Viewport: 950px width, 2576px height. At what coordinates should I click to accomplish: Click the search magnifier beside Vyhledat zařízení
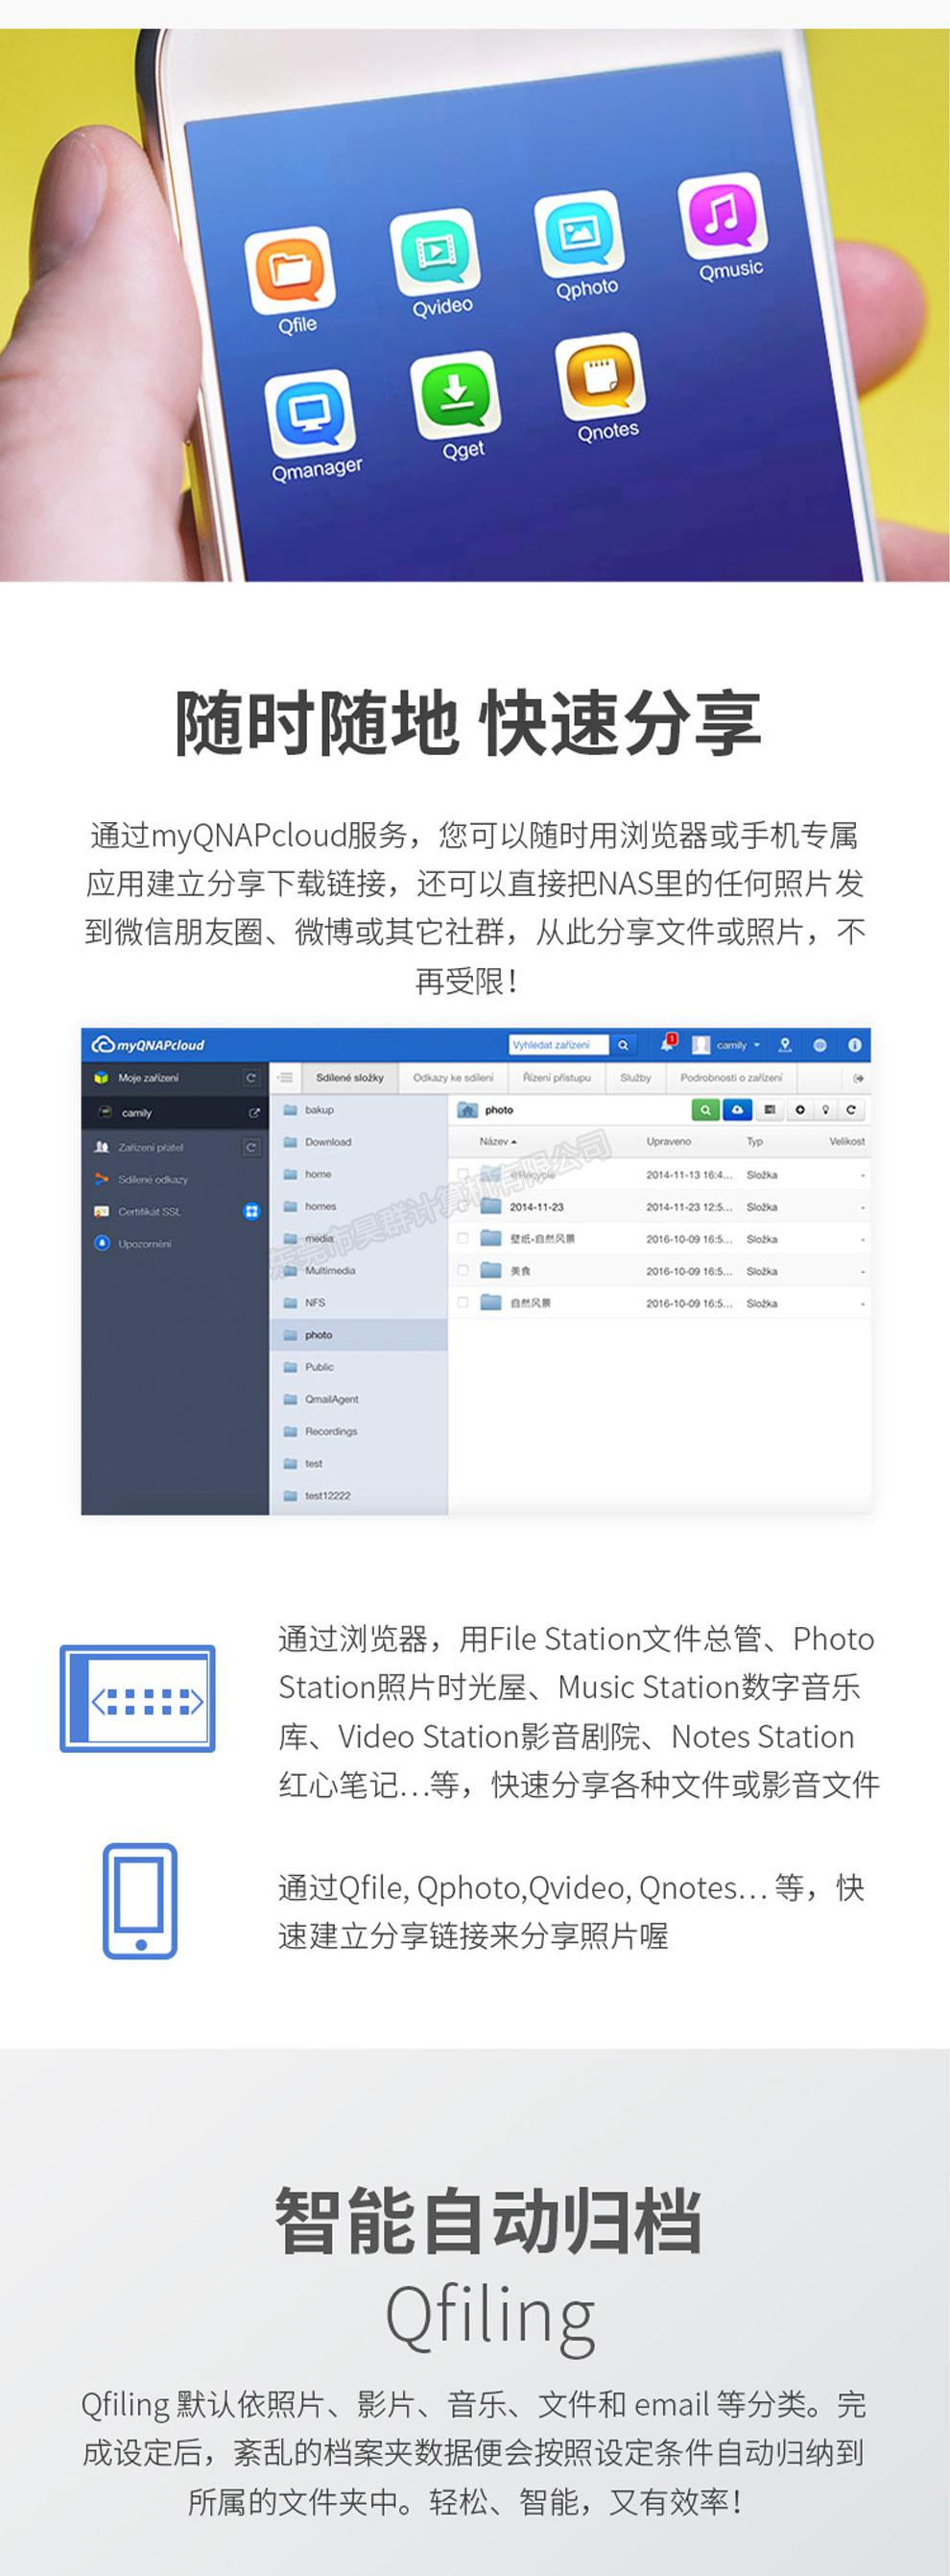pos(624,1045)
